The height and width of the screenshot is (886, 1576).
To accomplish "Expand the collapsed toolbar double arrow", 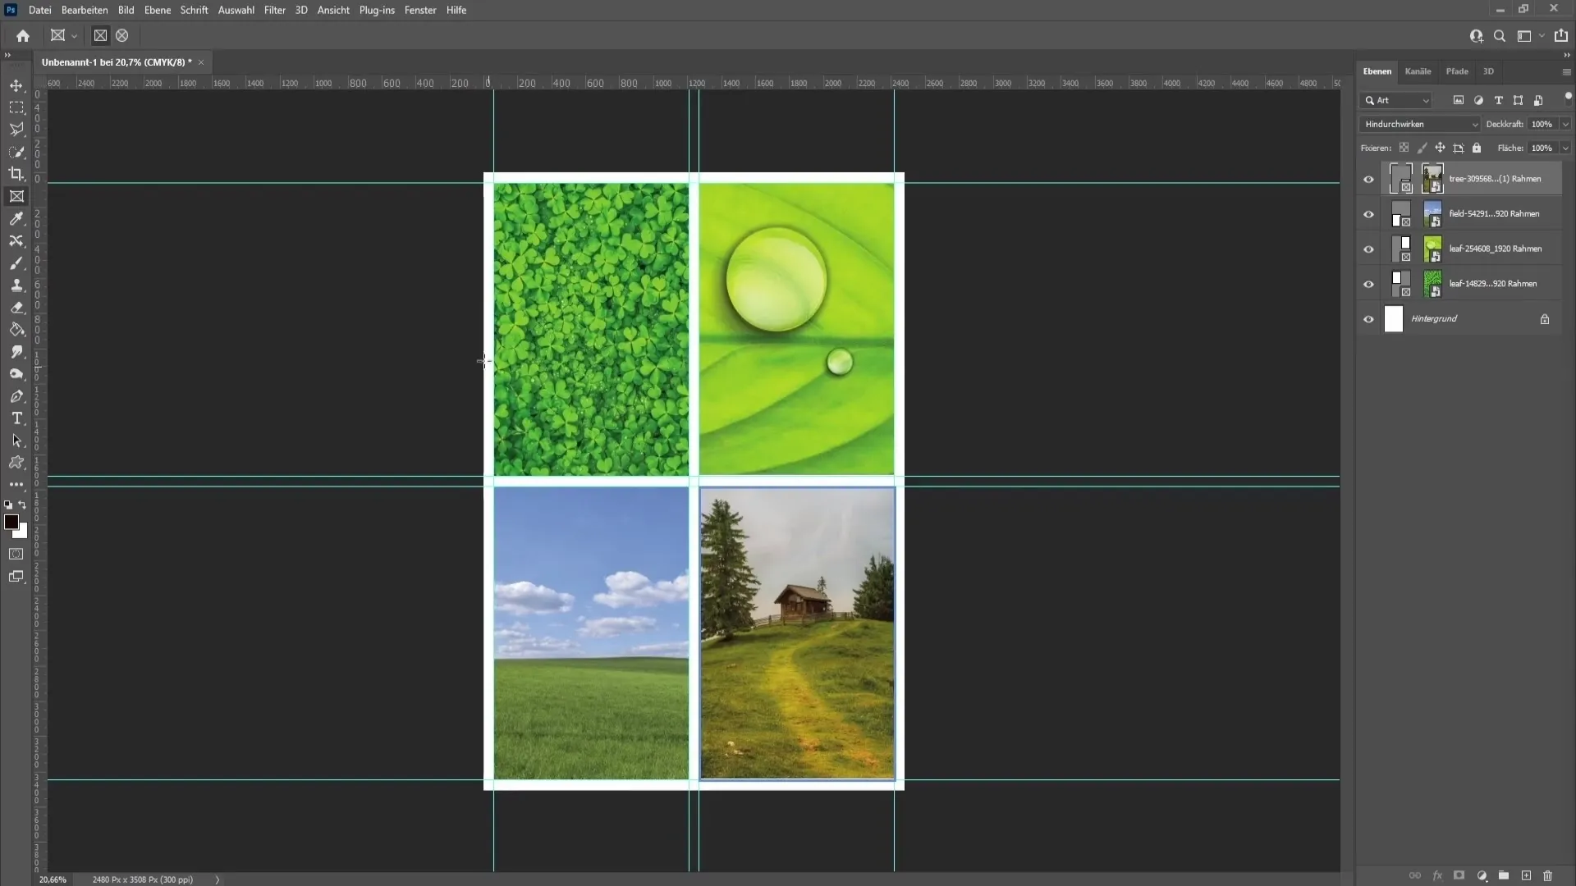I will [7, 55].
